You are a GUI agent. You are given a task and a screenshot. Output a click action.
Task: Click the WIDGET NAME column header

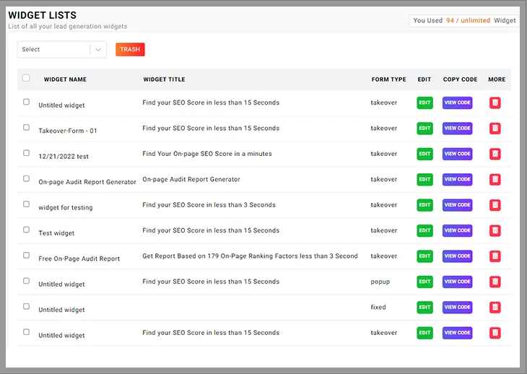pyautogui.click(x=65, y=79)
